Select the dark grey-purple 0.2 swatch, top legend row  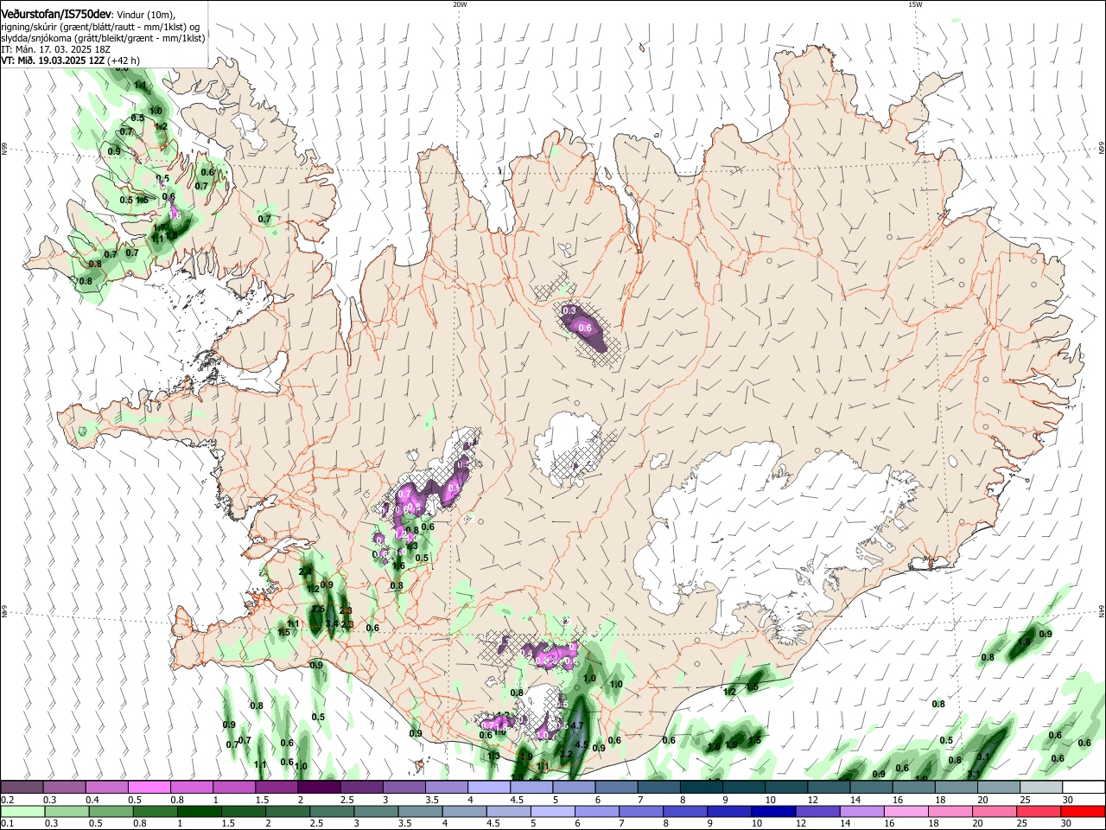tap(22, 788)
